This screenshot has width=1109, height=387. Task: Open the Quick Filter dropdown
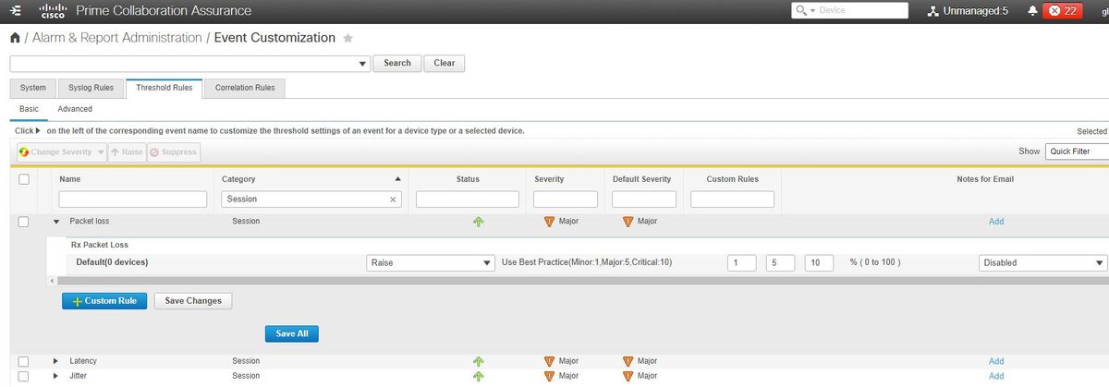click(1077, 151)
